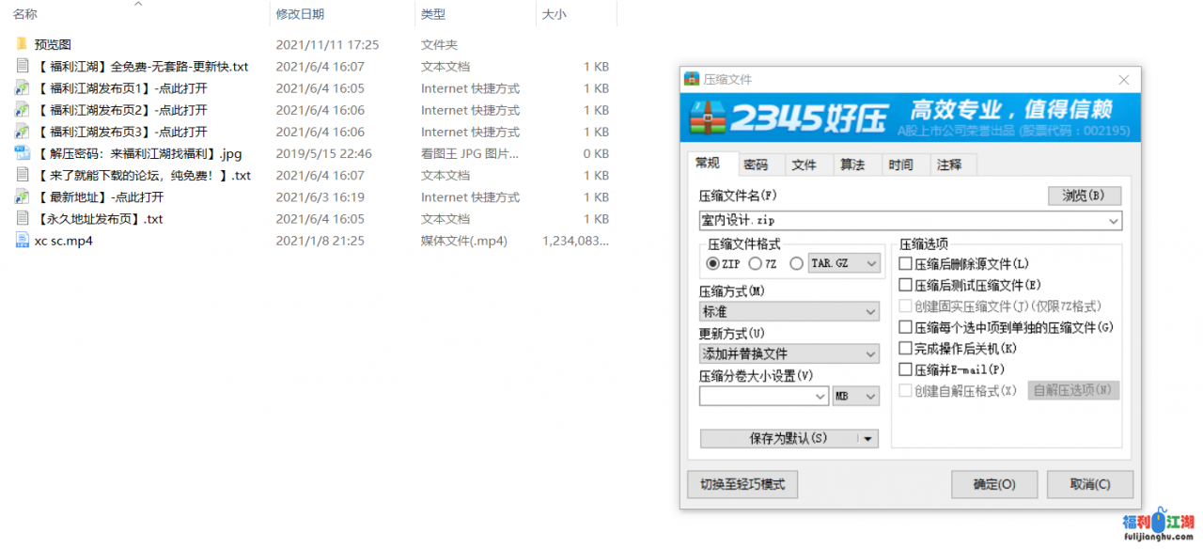Viewport: 1203px width, 549px height.
Task: Enable 压缩后删除源文件 checkbox
Action: tap(906, 264)
